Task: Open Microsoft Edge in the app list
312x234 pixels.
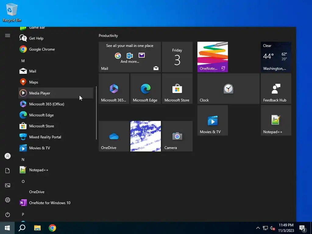Action: pos(56,115)
